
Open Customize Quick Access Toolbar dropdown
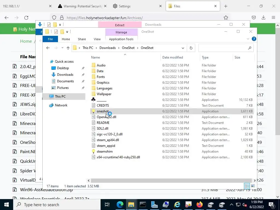point(67,32)
